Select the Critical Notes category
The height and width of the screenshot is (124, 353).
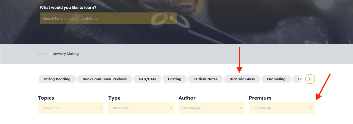[205, 79]
